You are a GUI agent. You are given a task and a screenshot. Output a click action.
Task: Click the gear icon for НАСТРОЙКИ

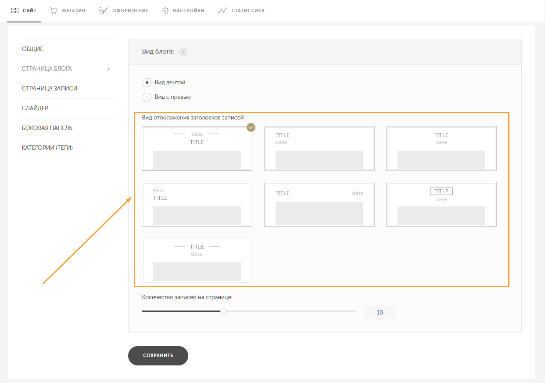click(165, 11)
